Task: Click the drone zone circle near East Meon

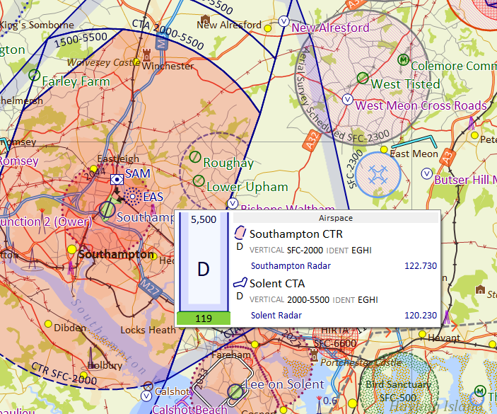Action: pyautogui.click(x=378, y=175)
